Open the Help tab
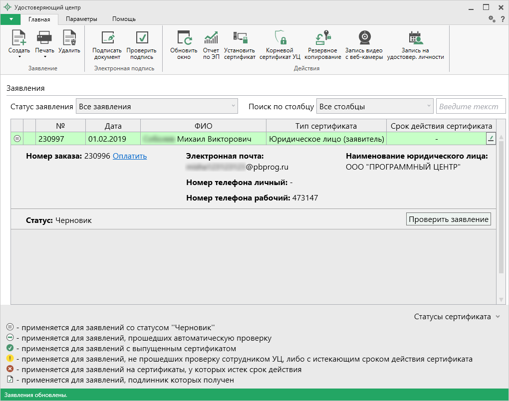Screen dimensions: 509x401 pos(124,19)
